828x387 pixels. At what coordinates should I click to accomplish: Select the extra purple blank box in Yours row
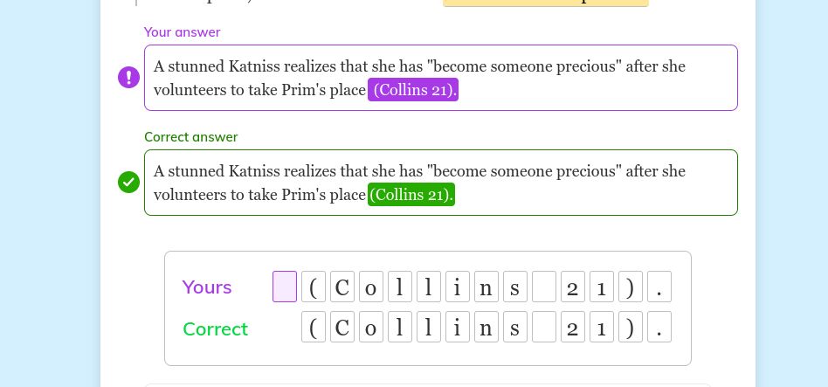[285, 287]
